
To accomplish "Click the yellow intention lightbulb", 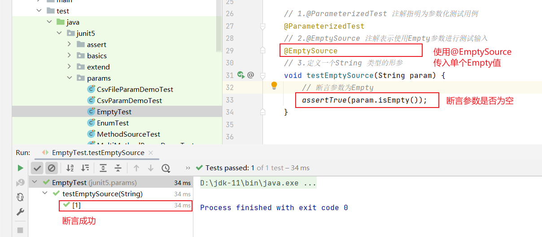I will 274,86.
